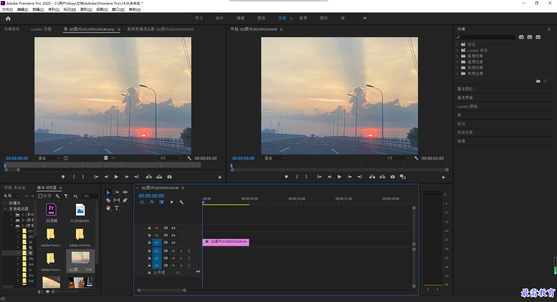Toggle lock on V1 track
The height and width of the screenshot is (302, 557).
[x=149, y=242]
